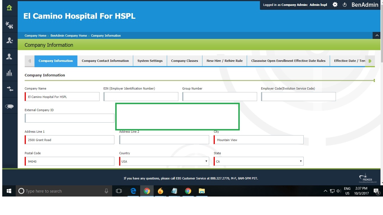
Task: Click the two-arrows transfer sidebar icon
Action: [9, 89]
